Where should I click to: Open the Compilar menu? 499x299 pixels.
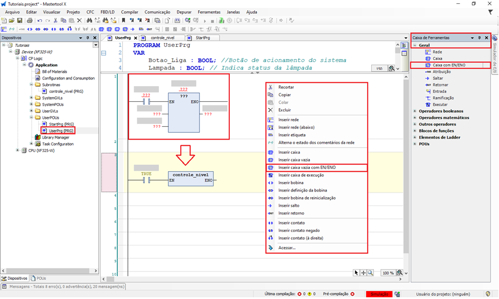[x=130, y=12]
